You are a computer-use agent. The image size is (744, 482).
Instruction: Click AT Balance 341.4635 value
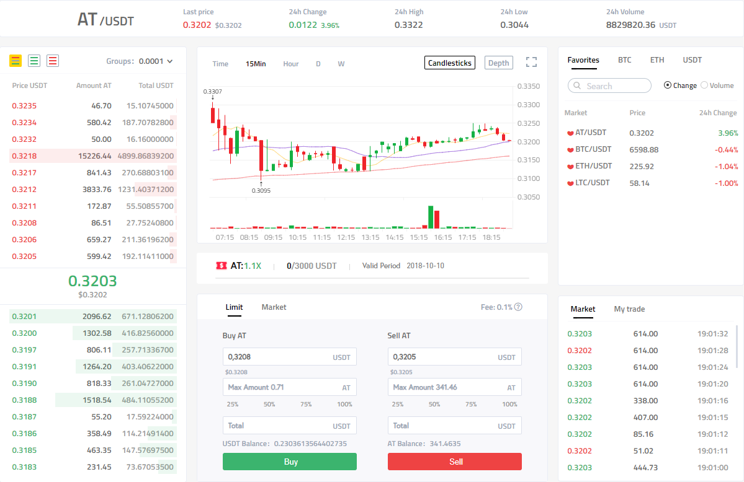[x=445, y=444]
